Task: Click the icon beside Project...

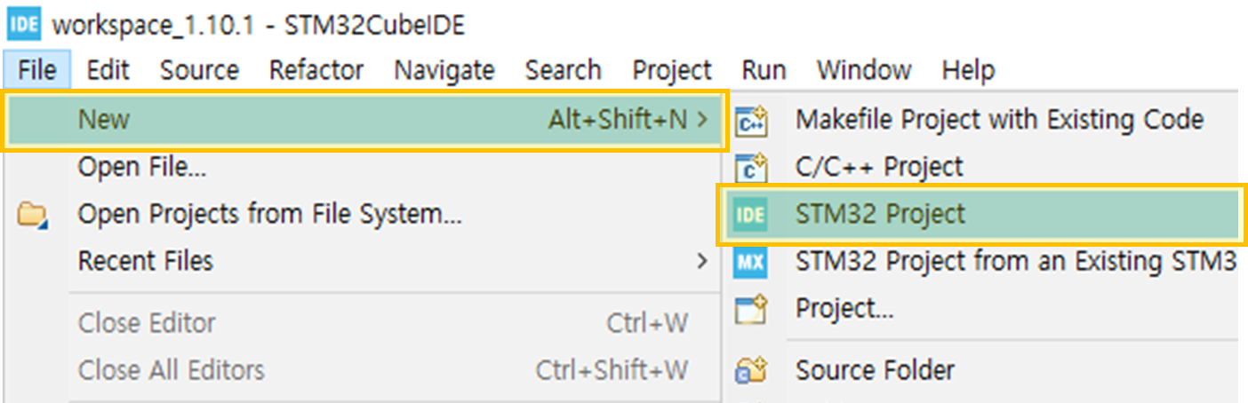Action: (751, 310)
